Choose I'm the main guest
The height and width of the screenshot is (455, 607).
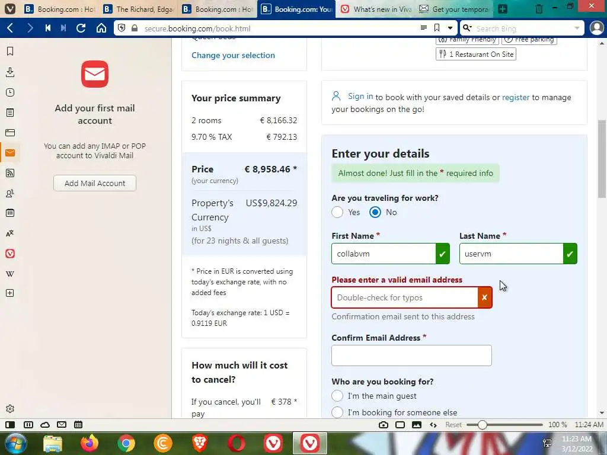337,396
